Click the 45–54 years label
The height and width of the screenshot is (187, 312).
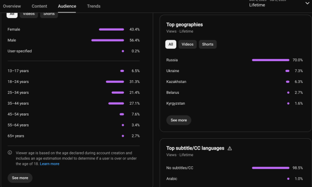point(18,114)
